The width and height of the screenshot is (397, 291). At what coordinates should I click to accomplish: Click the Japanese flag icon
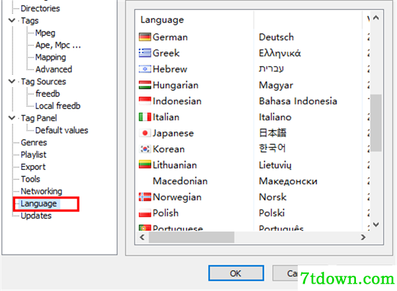[x=145, y=133]
